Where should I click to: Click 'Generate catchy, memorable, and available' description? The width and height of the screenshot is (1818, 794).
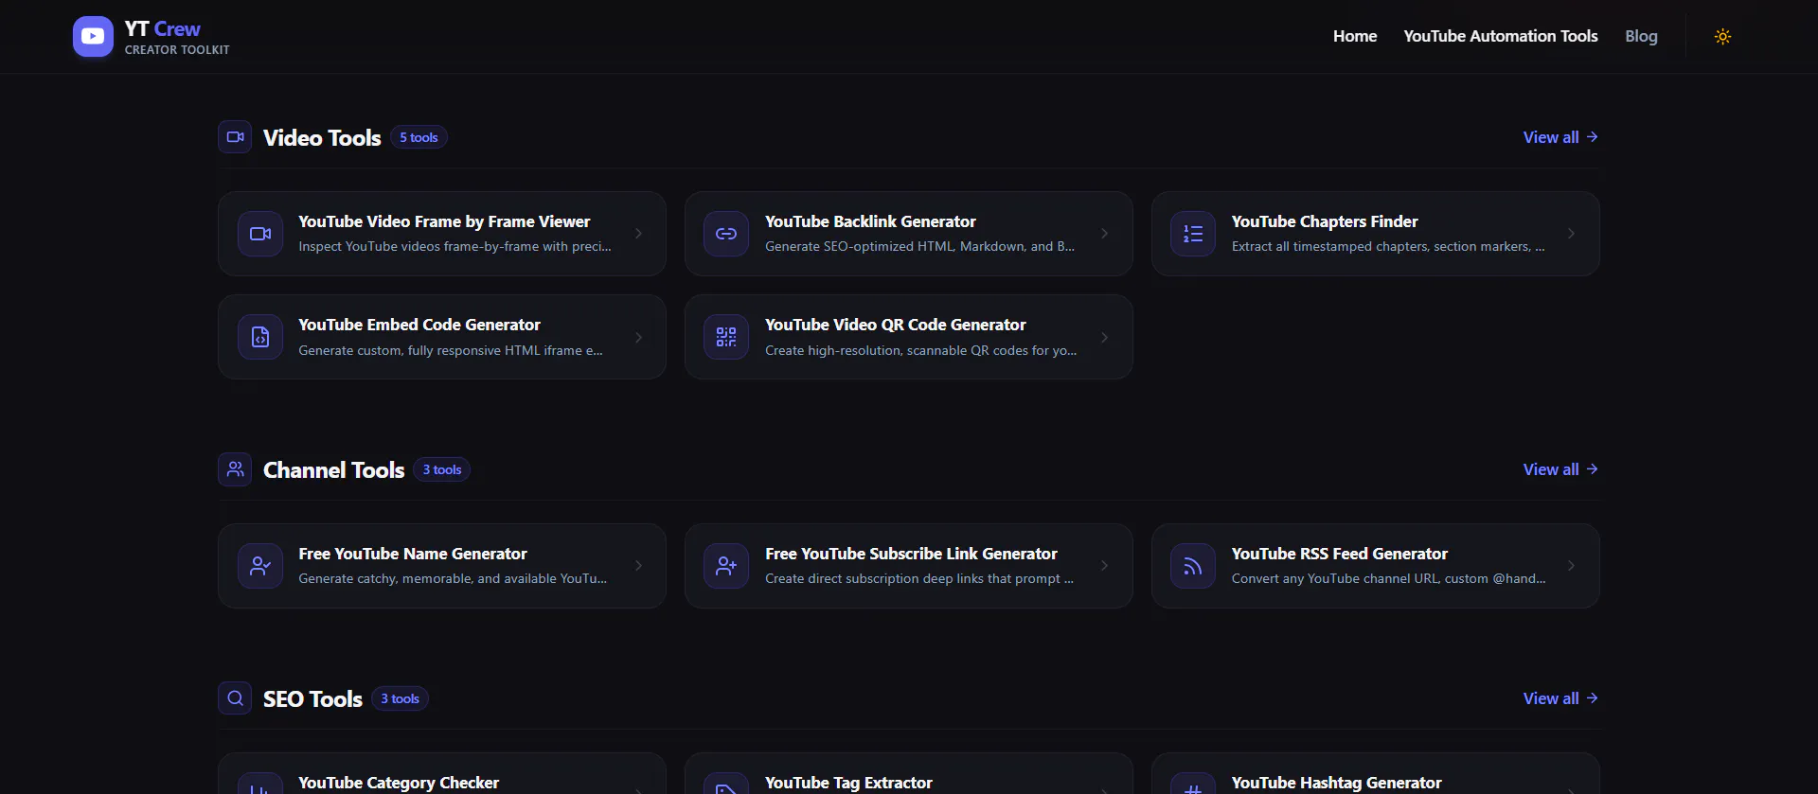(453, 578)
